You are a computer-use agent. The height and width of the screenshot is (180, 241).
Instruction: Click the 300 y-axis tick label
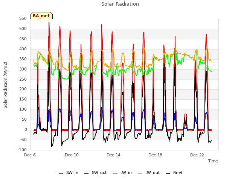(23, 69)
